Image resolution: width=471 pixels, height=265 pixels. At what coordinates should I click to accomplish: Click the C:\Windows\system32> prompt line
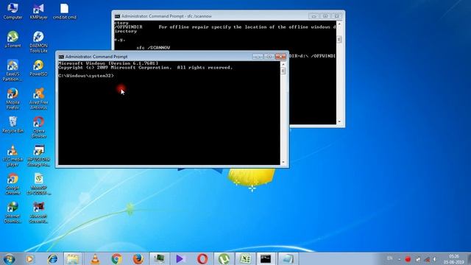(86, 76)
